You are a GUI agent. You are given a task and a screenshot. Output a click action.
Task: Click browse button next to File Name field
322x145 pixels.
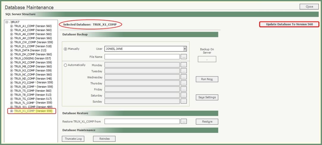click(184, 57)
